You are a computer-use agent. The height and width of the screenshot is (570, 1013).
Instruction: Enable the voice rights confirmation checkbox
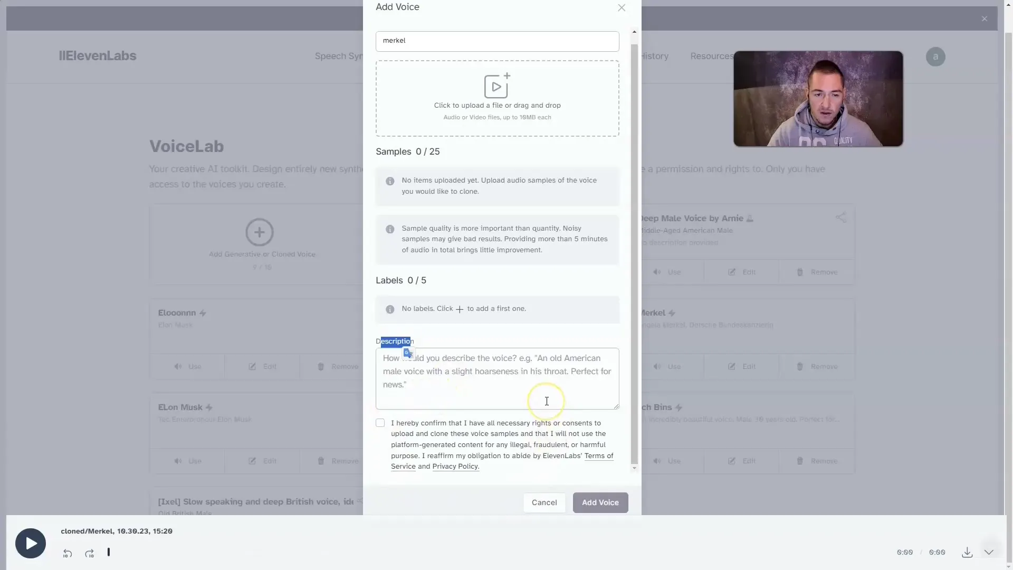(380, 422)
